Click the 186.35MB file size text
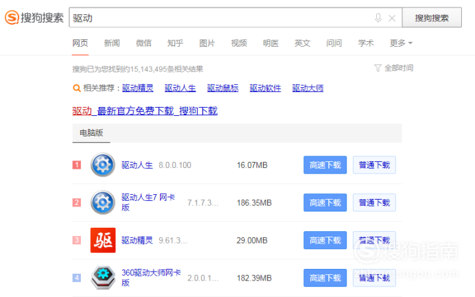This screenshot has width=475, height=297. (254, 202)
